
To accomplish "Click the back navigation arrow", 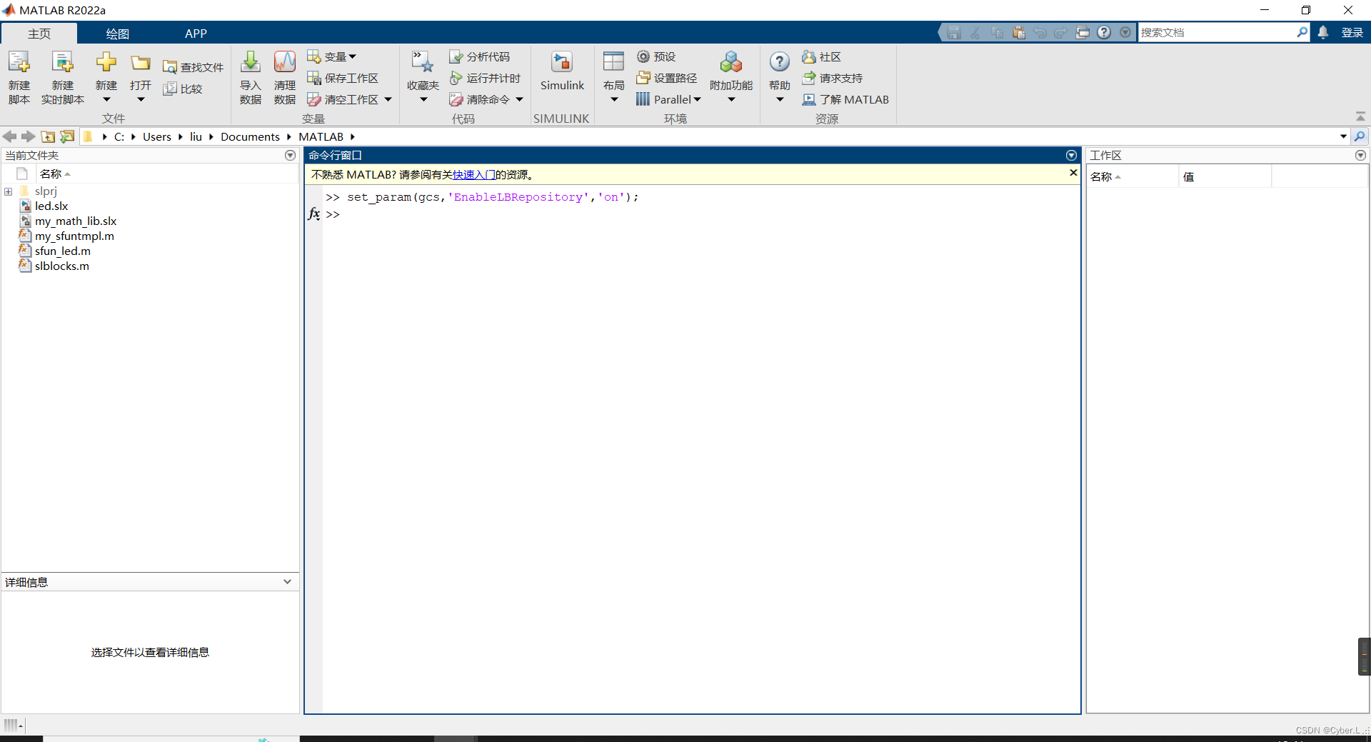I will pyautogui.click(x=10, y=136).
